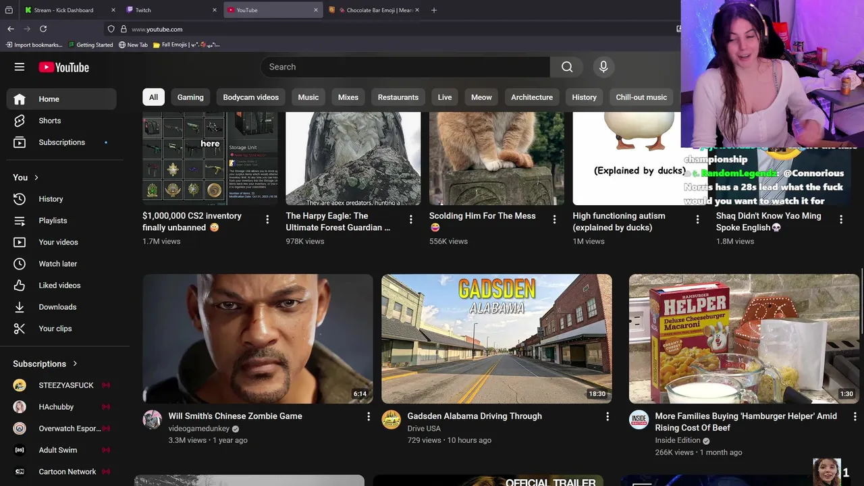Image resolution: width=864 pixels, height=486 pixels.
Task: Open Adult Swim subscription channel
Action: (x=61, y=450)
